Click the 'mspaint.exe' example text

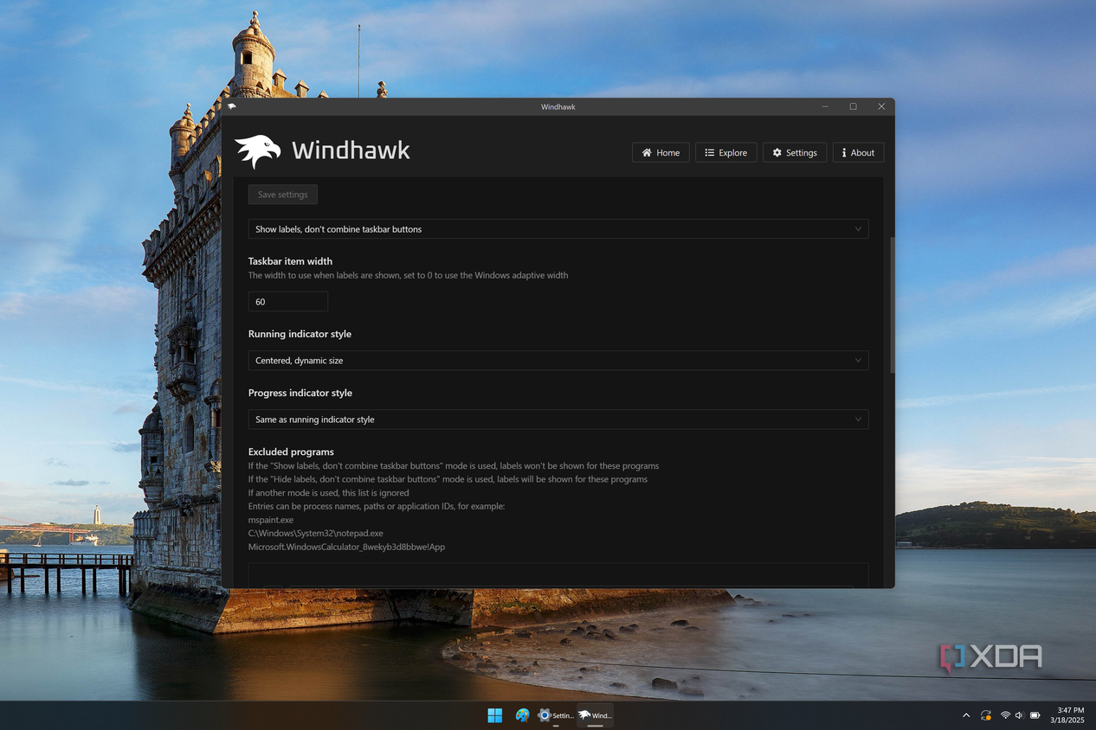coord(271,520)
